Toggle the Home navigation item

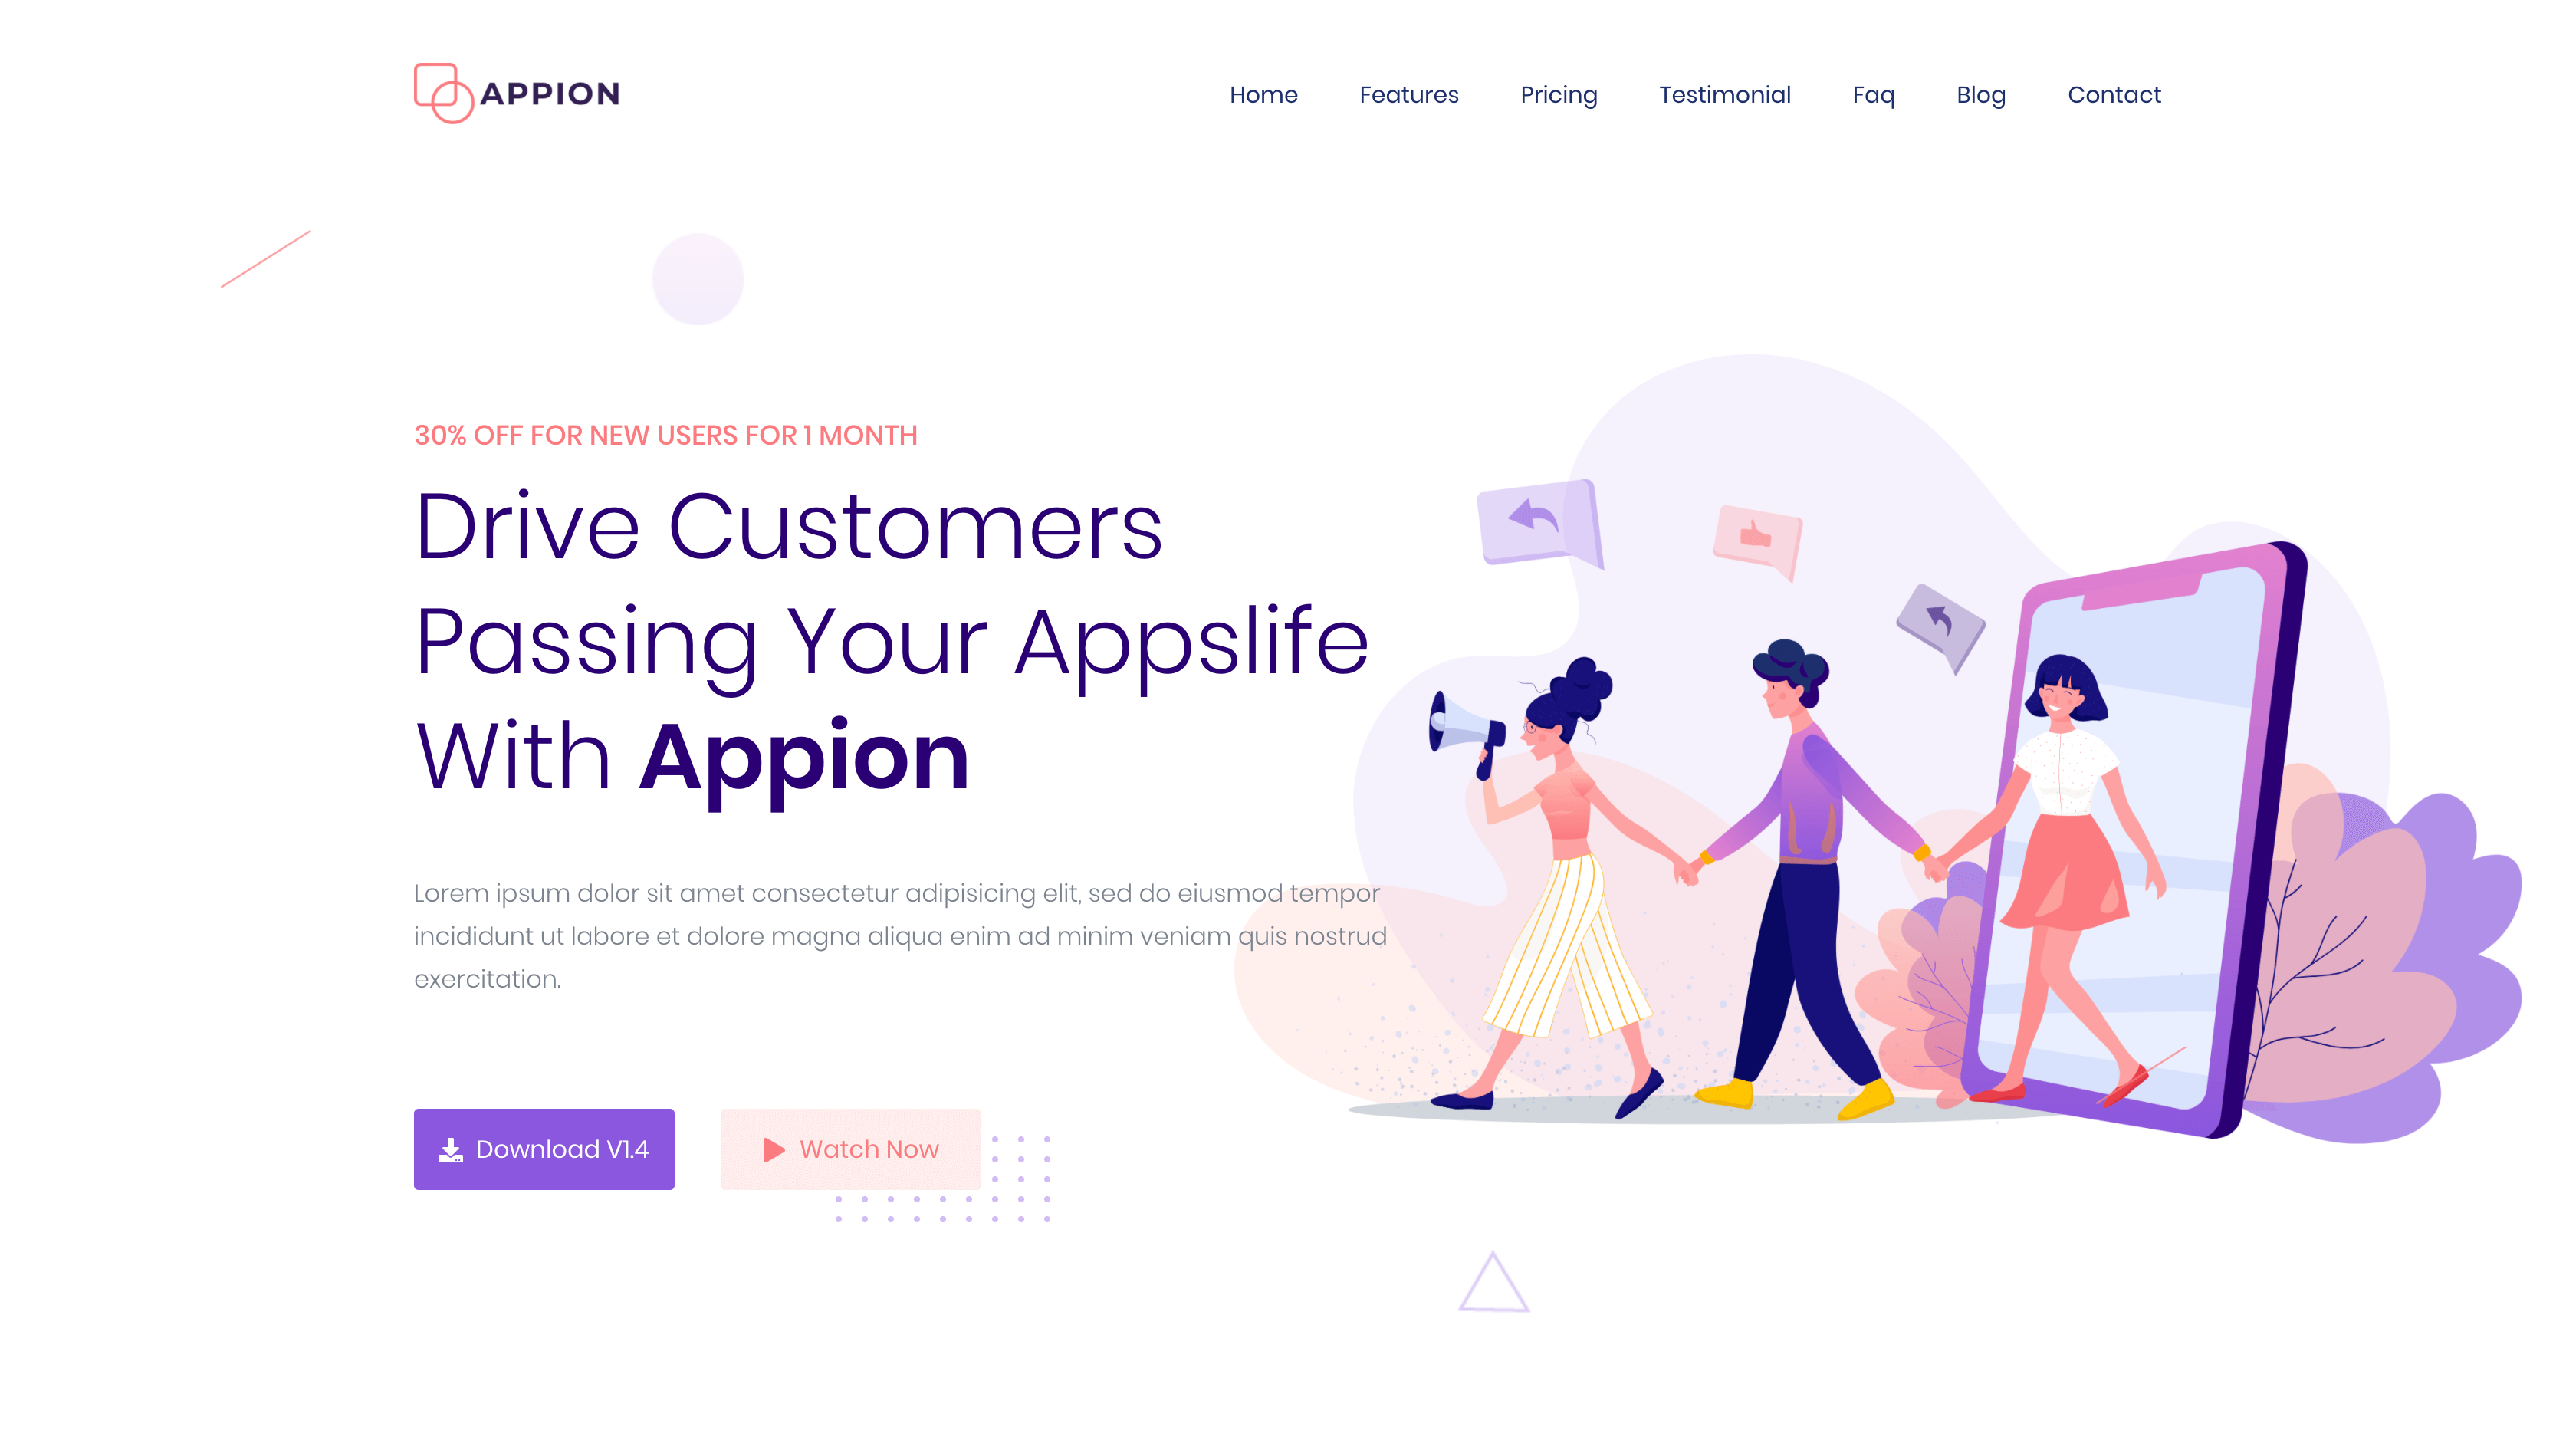click(1263, 94)
